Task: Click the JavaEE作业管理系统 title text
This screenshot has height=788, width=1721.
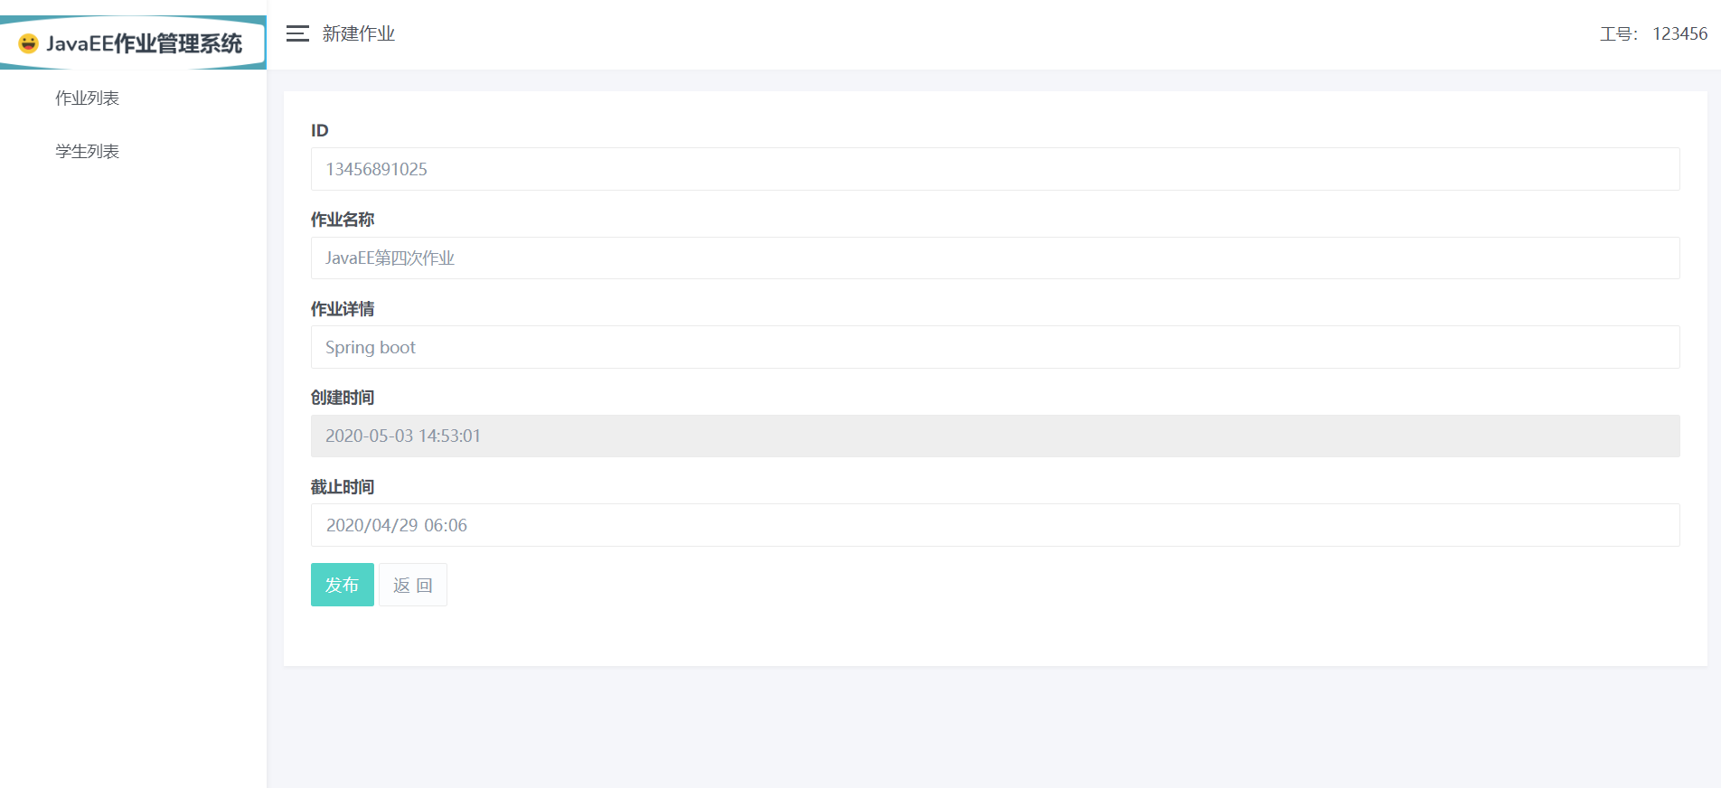Action: pos(145,43)
